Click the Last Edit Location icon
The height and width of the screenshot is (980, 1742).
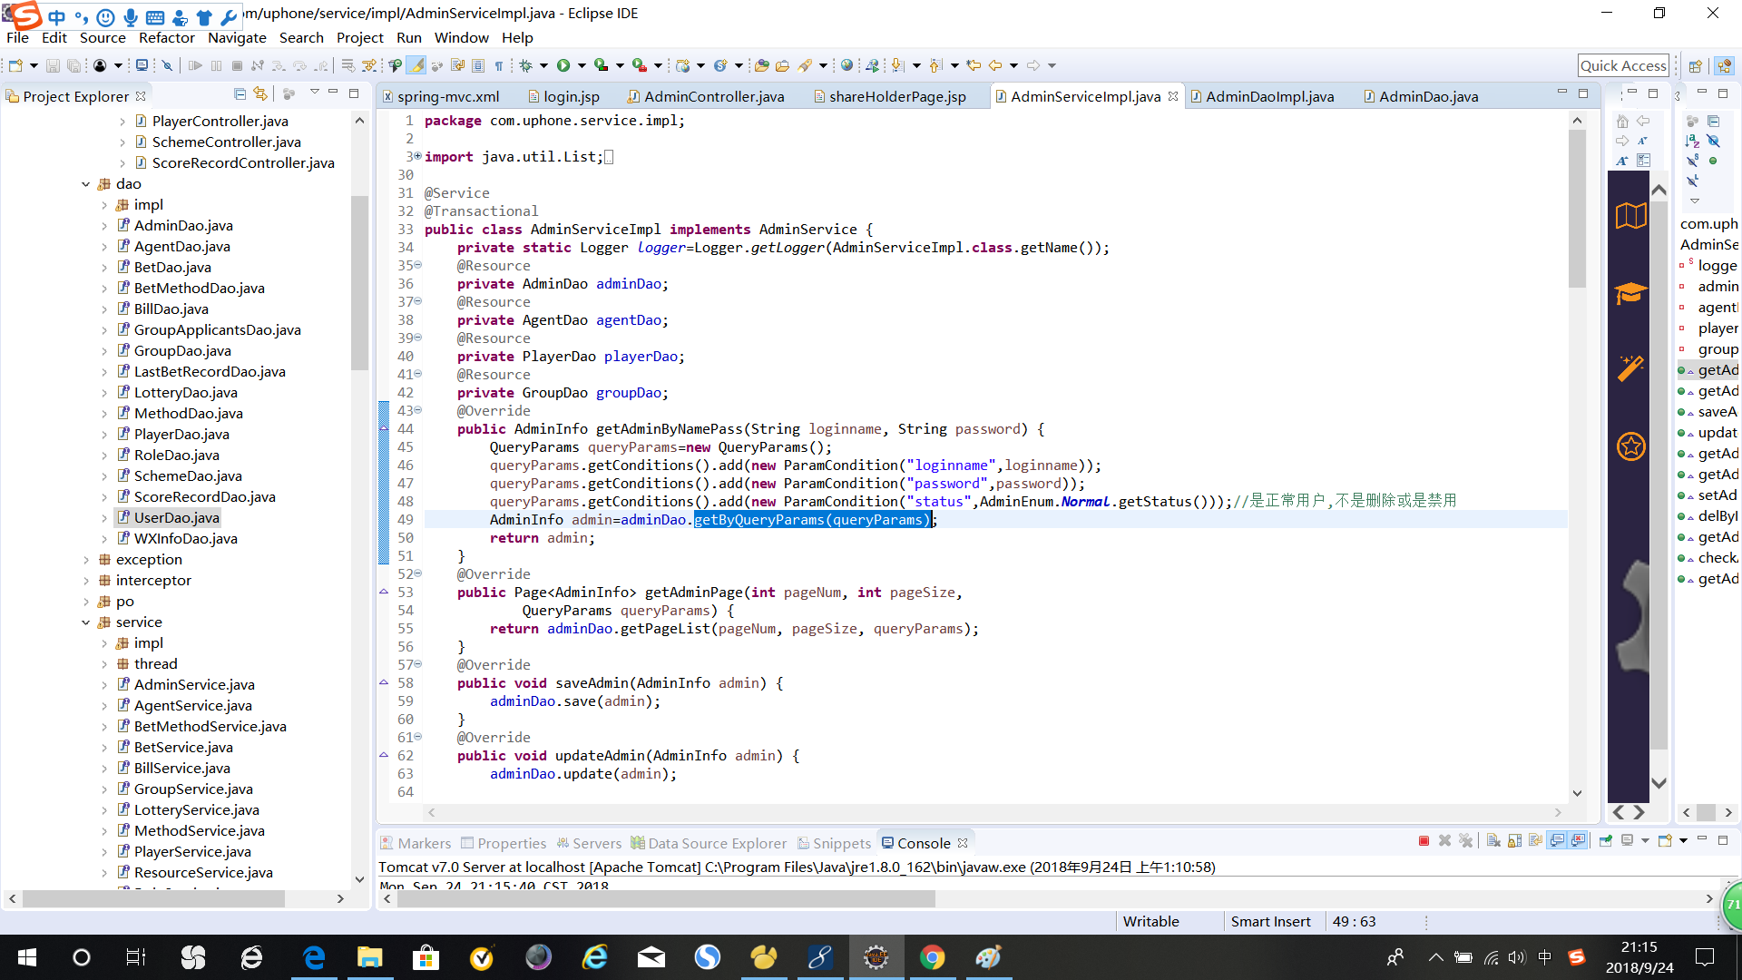click(x=974, y=65)
